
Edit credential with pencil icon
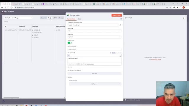pyautogui.click(x=120, y=25)
